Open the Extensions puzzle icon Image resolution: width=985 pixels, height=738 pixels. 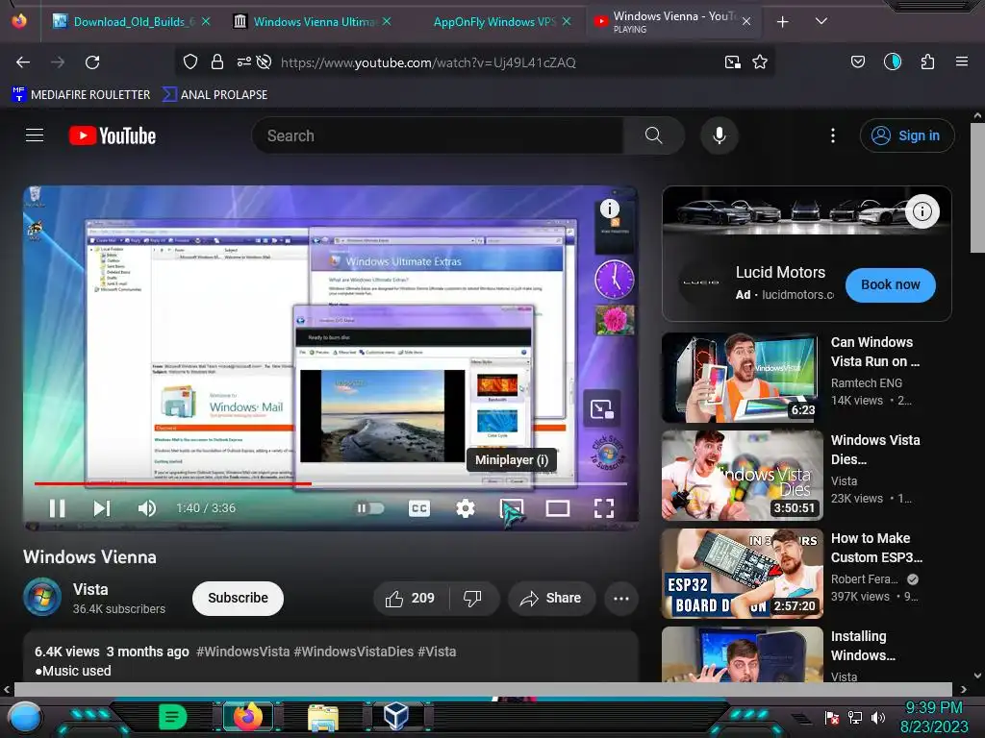pyautogui.click(x=927, y=61)
